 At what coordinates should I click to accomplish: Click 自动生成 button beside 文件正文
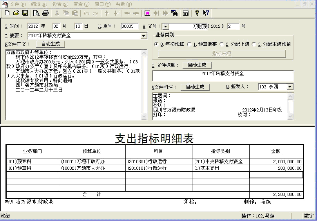51,44
